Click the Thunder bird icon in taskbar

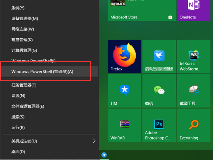click(x=104, y=155)
